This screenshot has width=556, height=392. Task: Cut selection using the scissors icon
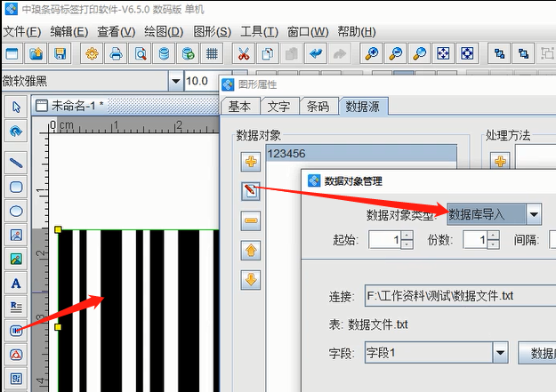point(244,54)
